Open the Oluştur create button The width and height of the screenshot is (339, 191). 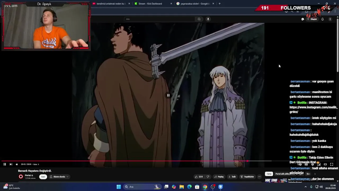click(312, 19)
